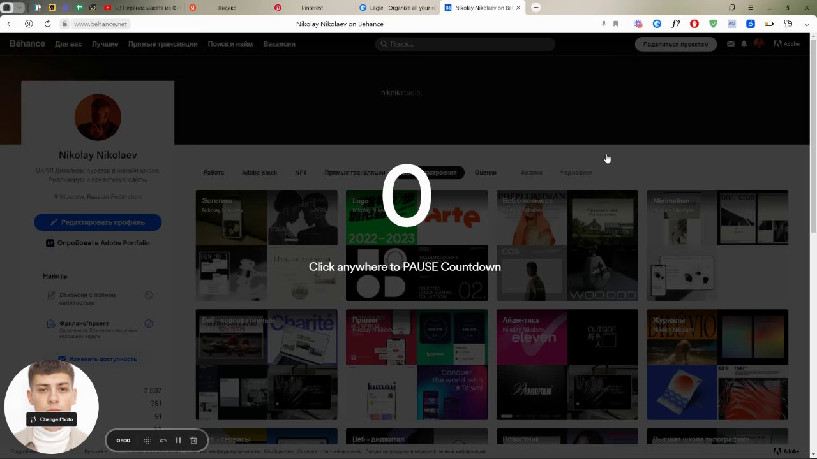This screenshot has height=459, width=817.
Task: Select the NFT profile tab
Action: 301,173
